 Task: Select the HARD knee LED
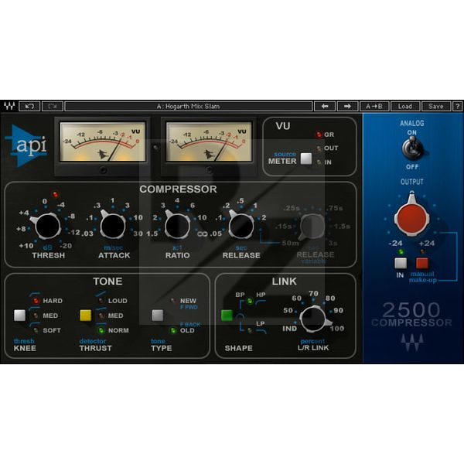36,301
